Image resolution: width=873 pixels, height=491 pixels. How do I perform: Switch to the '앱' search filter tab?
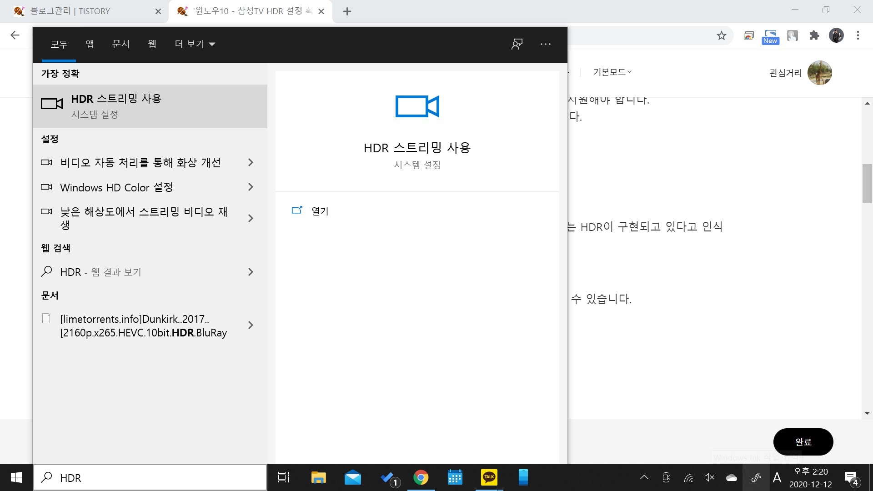tap(90, 44)
